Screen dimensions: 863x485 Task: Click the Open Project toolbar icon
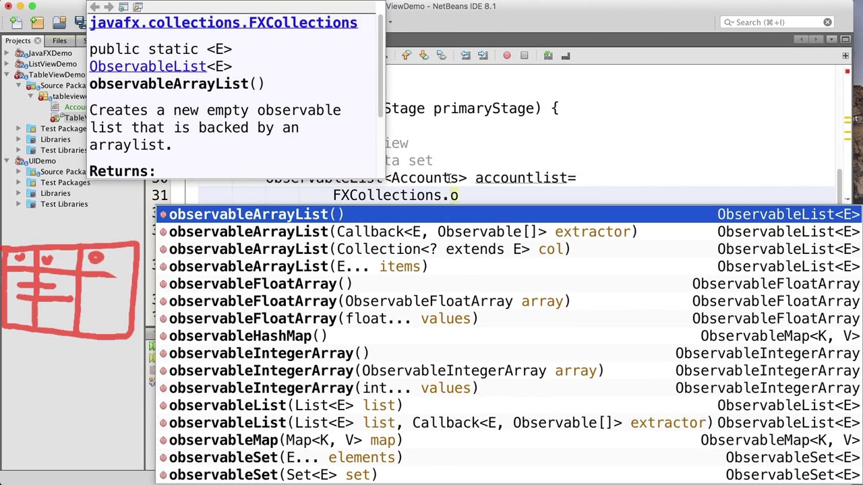(59, 22)
